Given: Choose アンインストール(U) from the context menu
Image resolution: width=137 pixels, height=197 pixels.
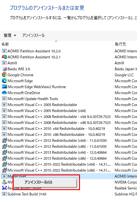Looking at the screenshot, I should point(45,182).
